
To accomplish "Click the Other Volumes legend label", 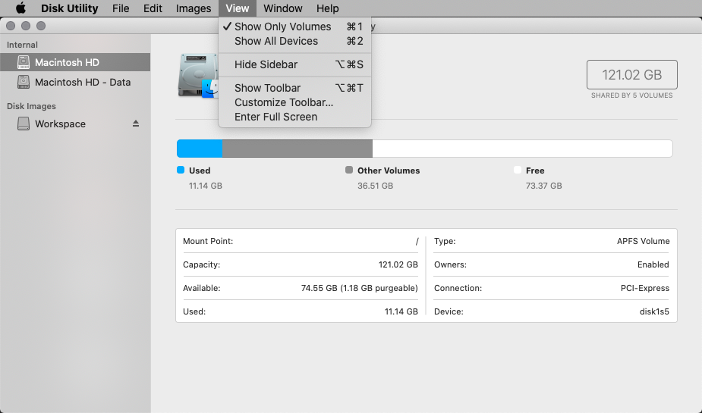I will 389,171.
